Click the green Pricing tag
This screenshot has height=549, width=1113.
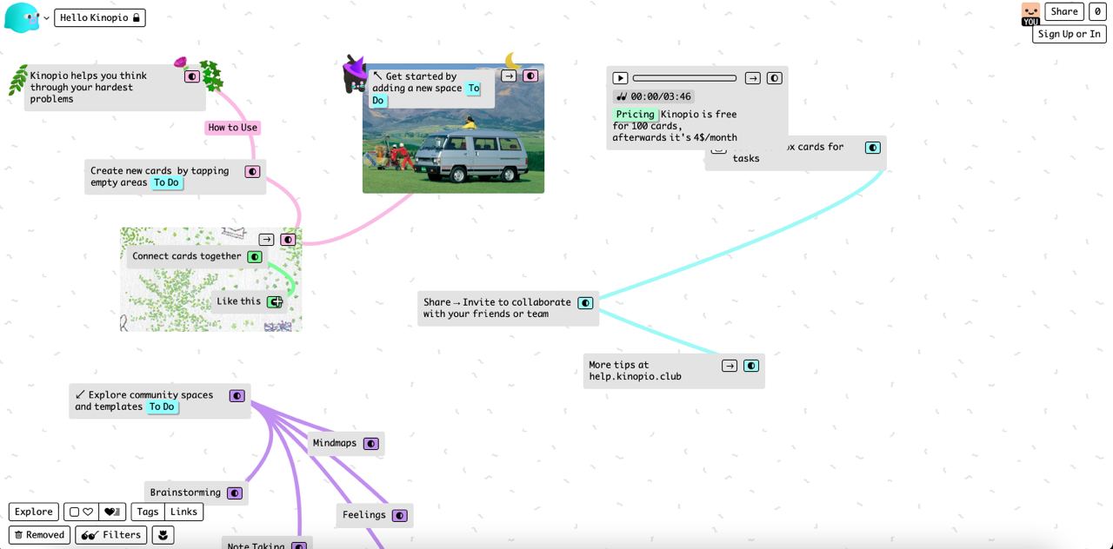coord(635,115)
